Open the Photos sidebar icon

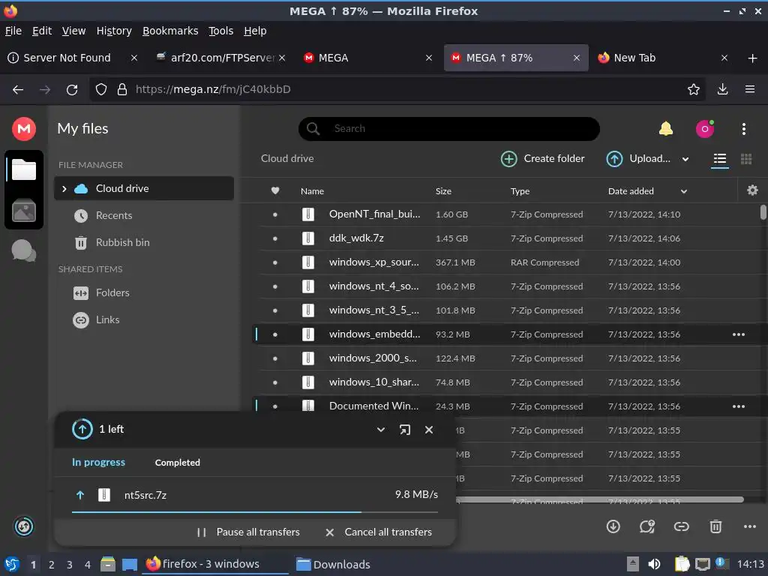[x=23, y=211]
